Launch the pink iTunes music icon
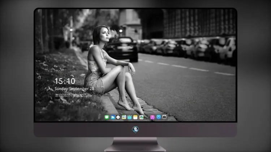This screenshot has width=271, height=152. (x=152, y=117)
